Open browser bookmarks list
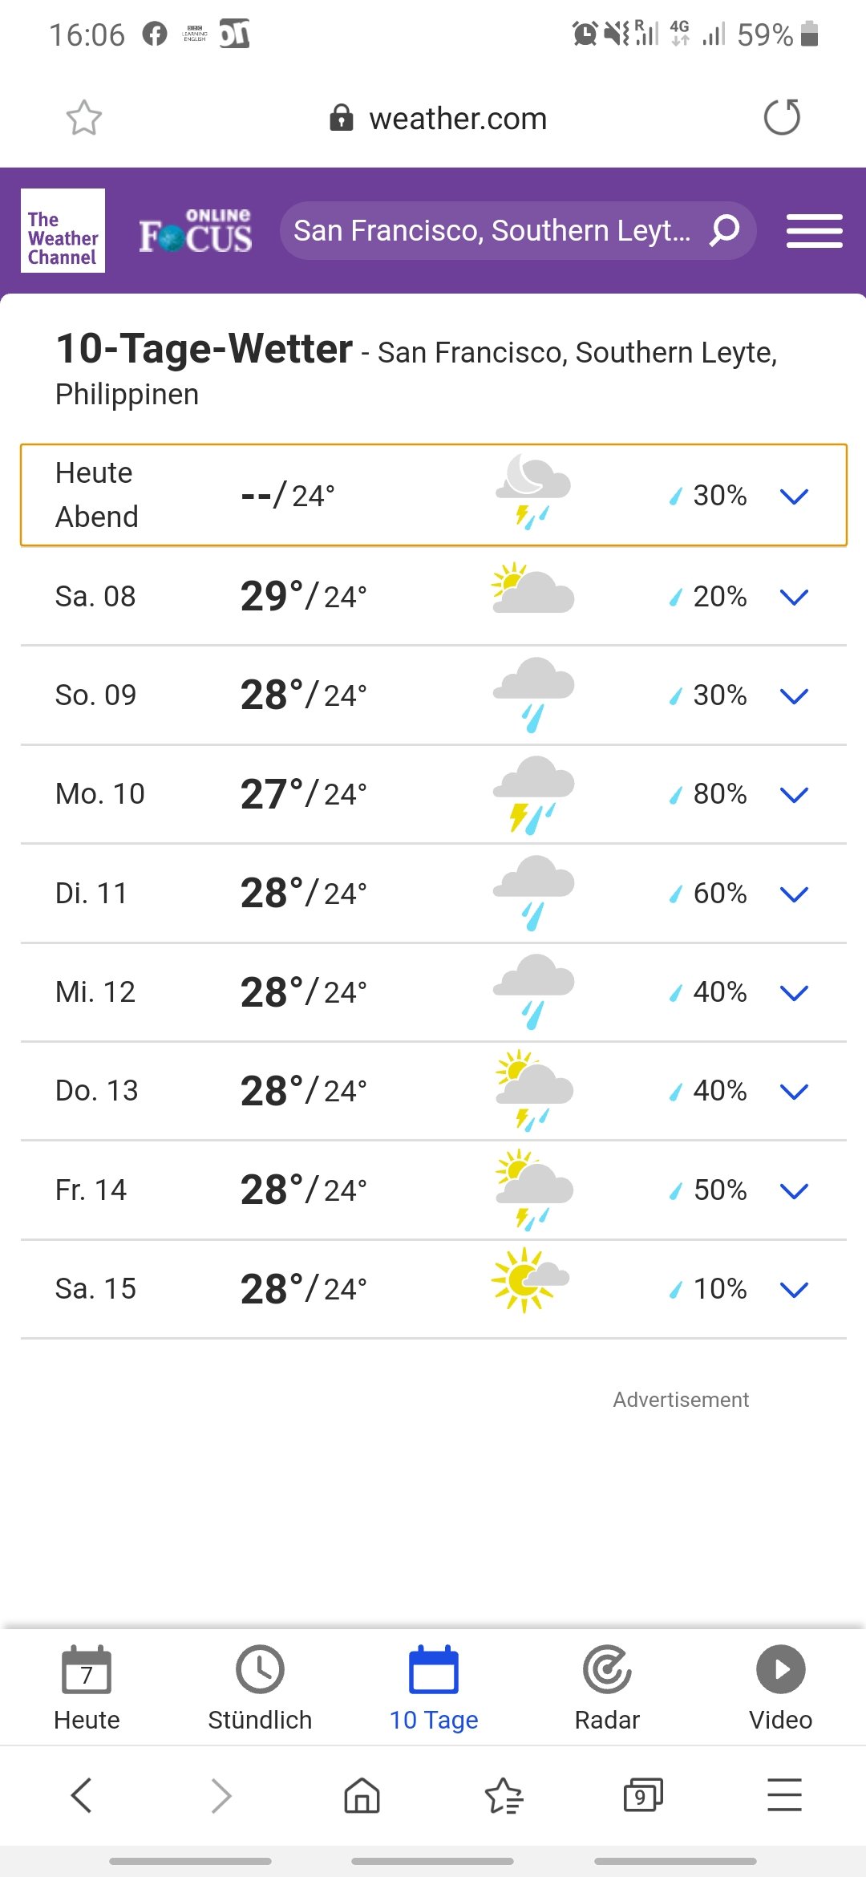The height and width of the screenshot is (1877, 866). coord(504,1795)
